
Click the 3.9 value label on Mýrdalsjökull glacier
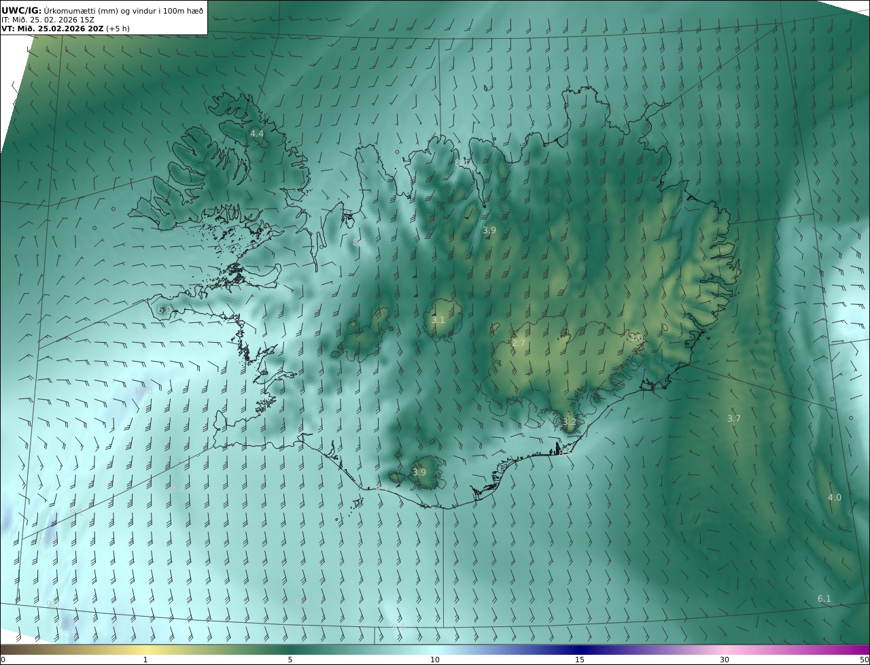[x=419, y=472]
